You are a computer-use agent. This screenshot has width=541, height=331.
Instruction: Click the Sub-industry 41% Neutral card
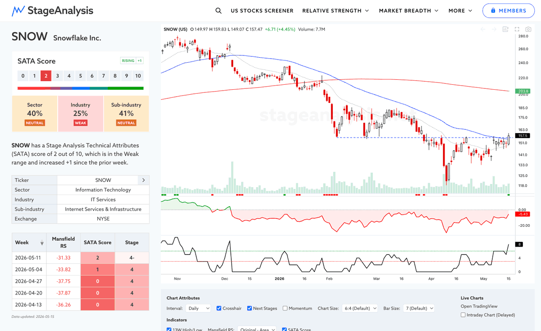[126, 114]
